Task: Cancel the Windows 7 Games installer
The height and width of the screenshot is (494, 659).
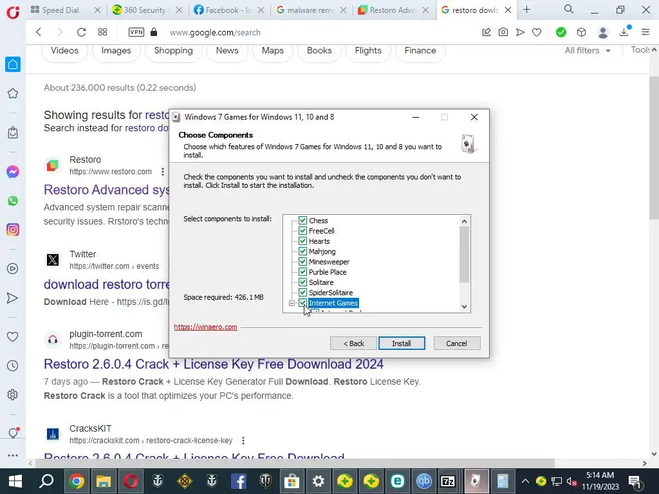Action: tap(456, 343)
